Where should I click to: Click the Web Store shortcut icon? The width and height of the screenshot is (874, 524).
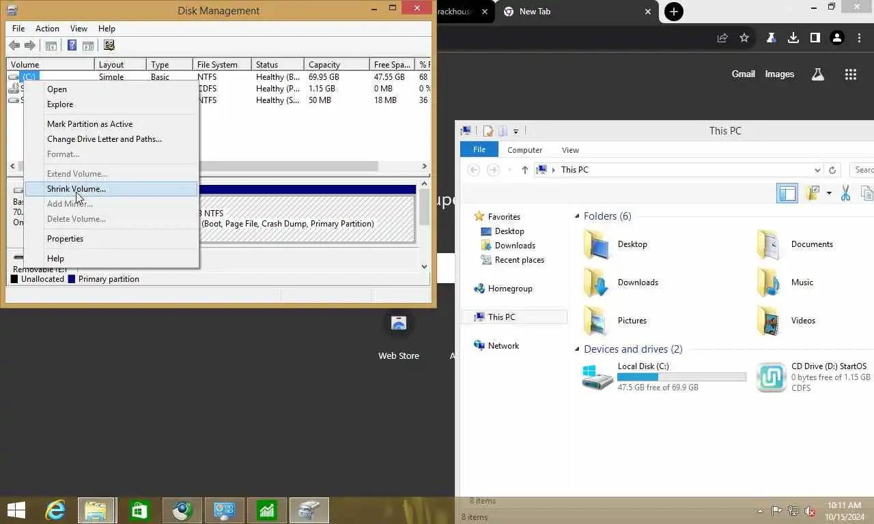click(399, 324)
